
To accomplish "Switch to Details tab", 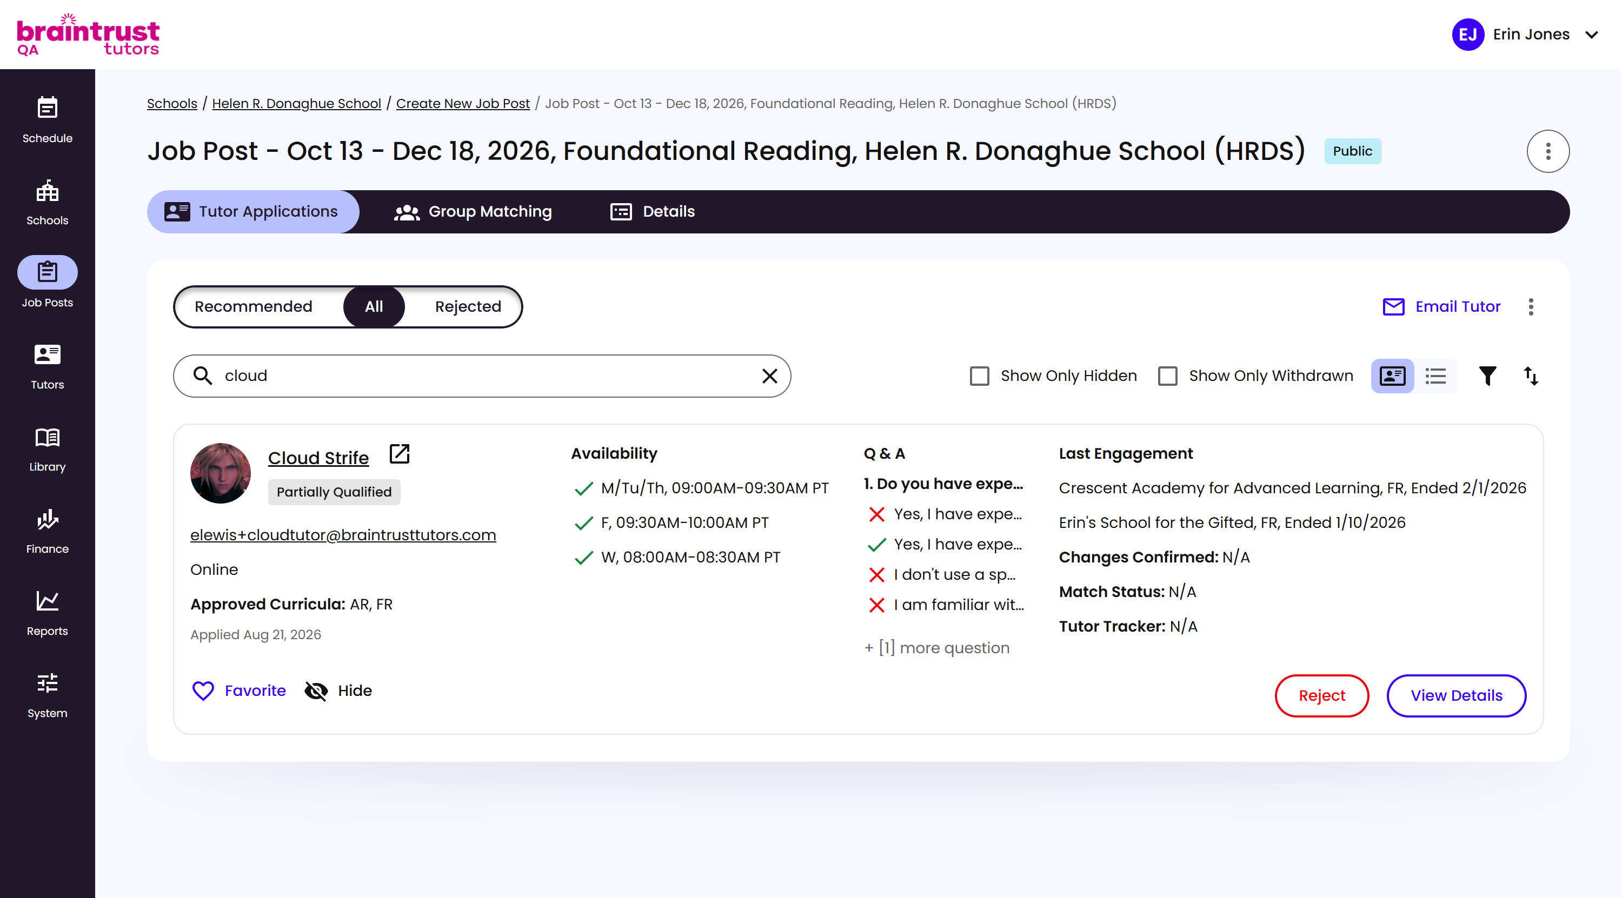I will coord(653,211).
